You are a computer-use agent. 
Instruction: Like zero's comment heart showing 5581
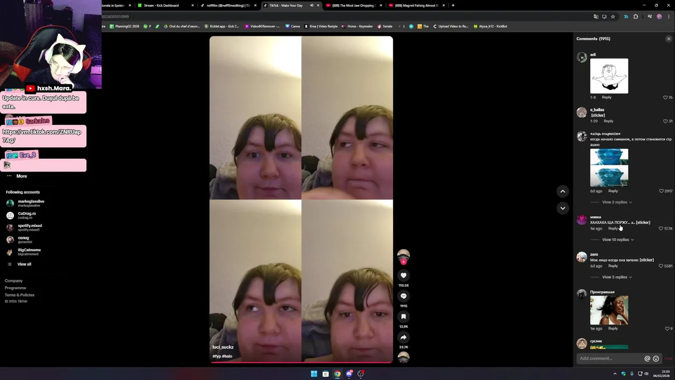click(x=661, y=266)
